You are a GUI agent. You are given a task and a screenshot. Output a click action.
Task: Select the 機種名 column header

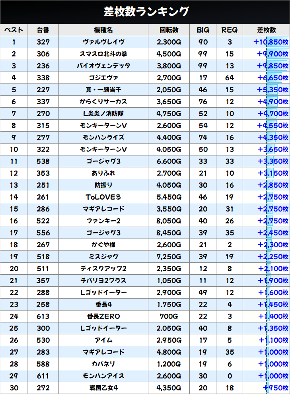(103, 30)
